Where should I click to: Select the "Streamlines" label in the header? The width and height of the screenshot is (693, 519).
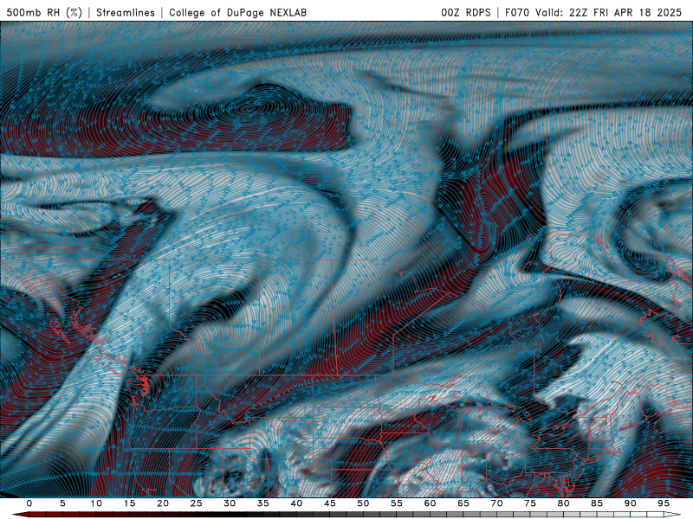(126, 13)
